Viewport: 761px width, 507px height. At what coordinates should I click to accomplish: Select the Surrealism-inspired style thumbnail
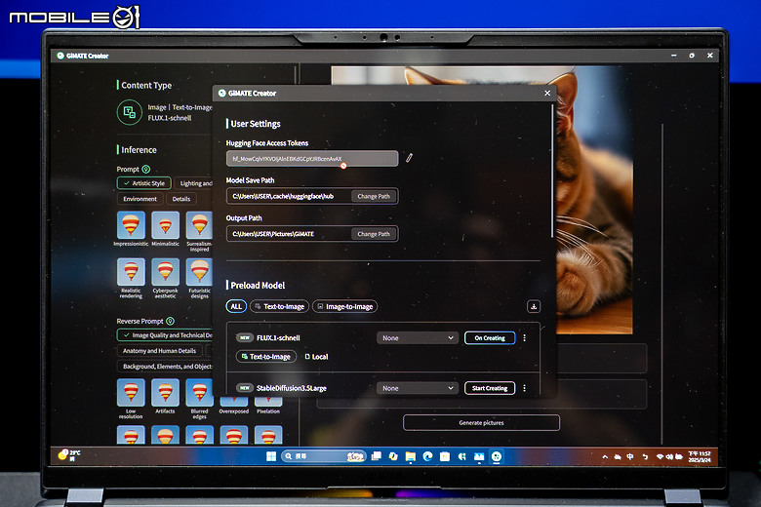click(199, 225)
